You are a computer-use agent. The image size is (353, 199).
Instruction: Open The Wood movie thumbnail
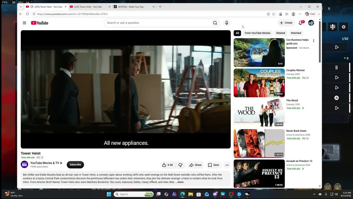tap(259, 113)
